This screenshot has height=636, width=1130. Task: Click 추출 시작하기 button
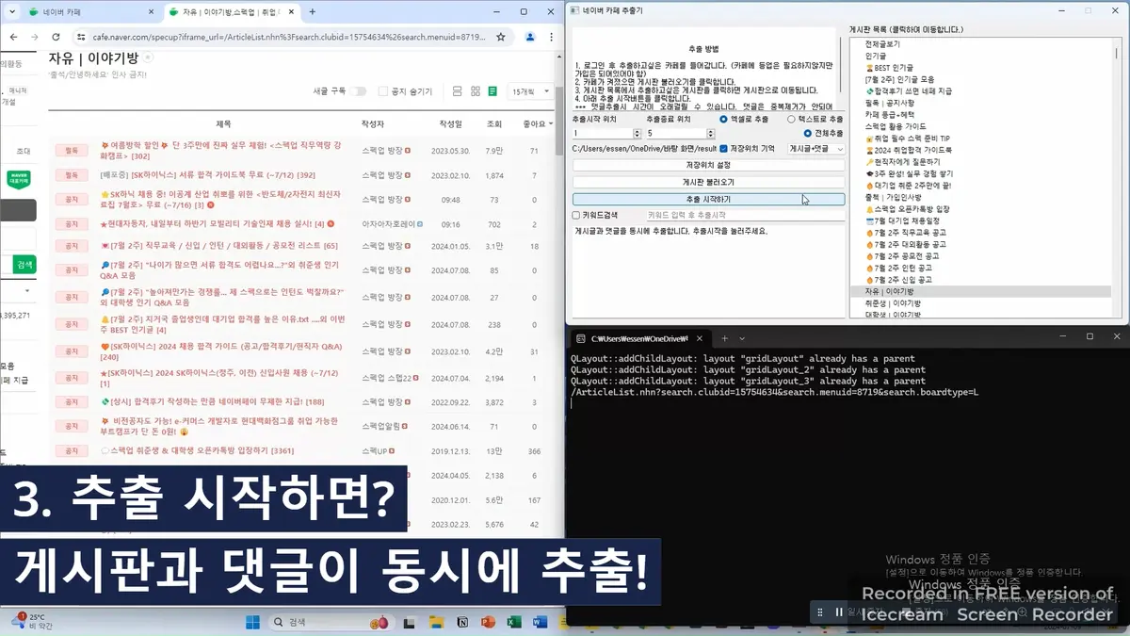[x=708, y=200]
